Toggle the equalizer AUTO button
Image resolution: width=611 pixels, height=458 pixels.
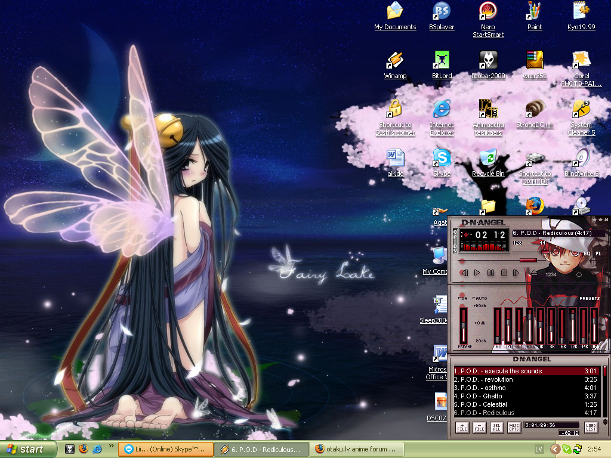pos(480,298)
